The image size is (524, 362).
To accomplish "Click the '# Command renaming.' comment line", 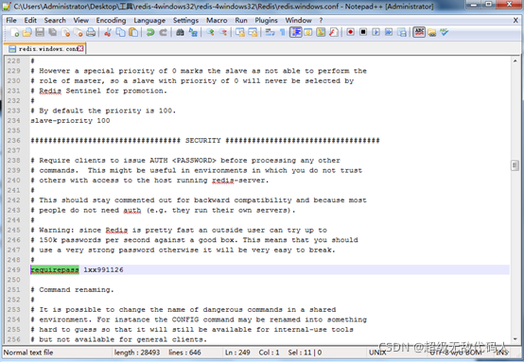I will (72, 289).
